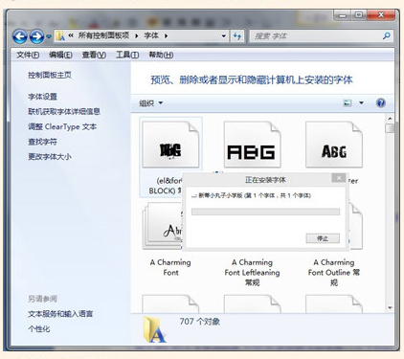This screenshot has height=359, width=404.
Task: Click the vertical scrollbar thumb
Action: (390, 128)
